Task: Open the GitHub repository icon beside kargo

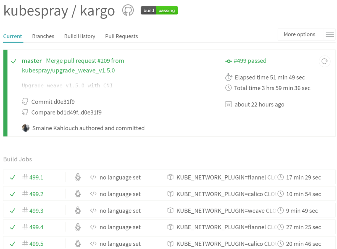Action: 128,11
